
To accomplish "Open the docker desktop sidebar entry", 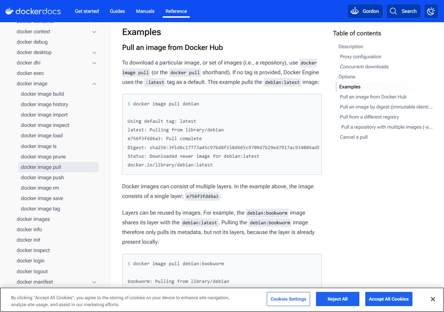I will 34,53.
